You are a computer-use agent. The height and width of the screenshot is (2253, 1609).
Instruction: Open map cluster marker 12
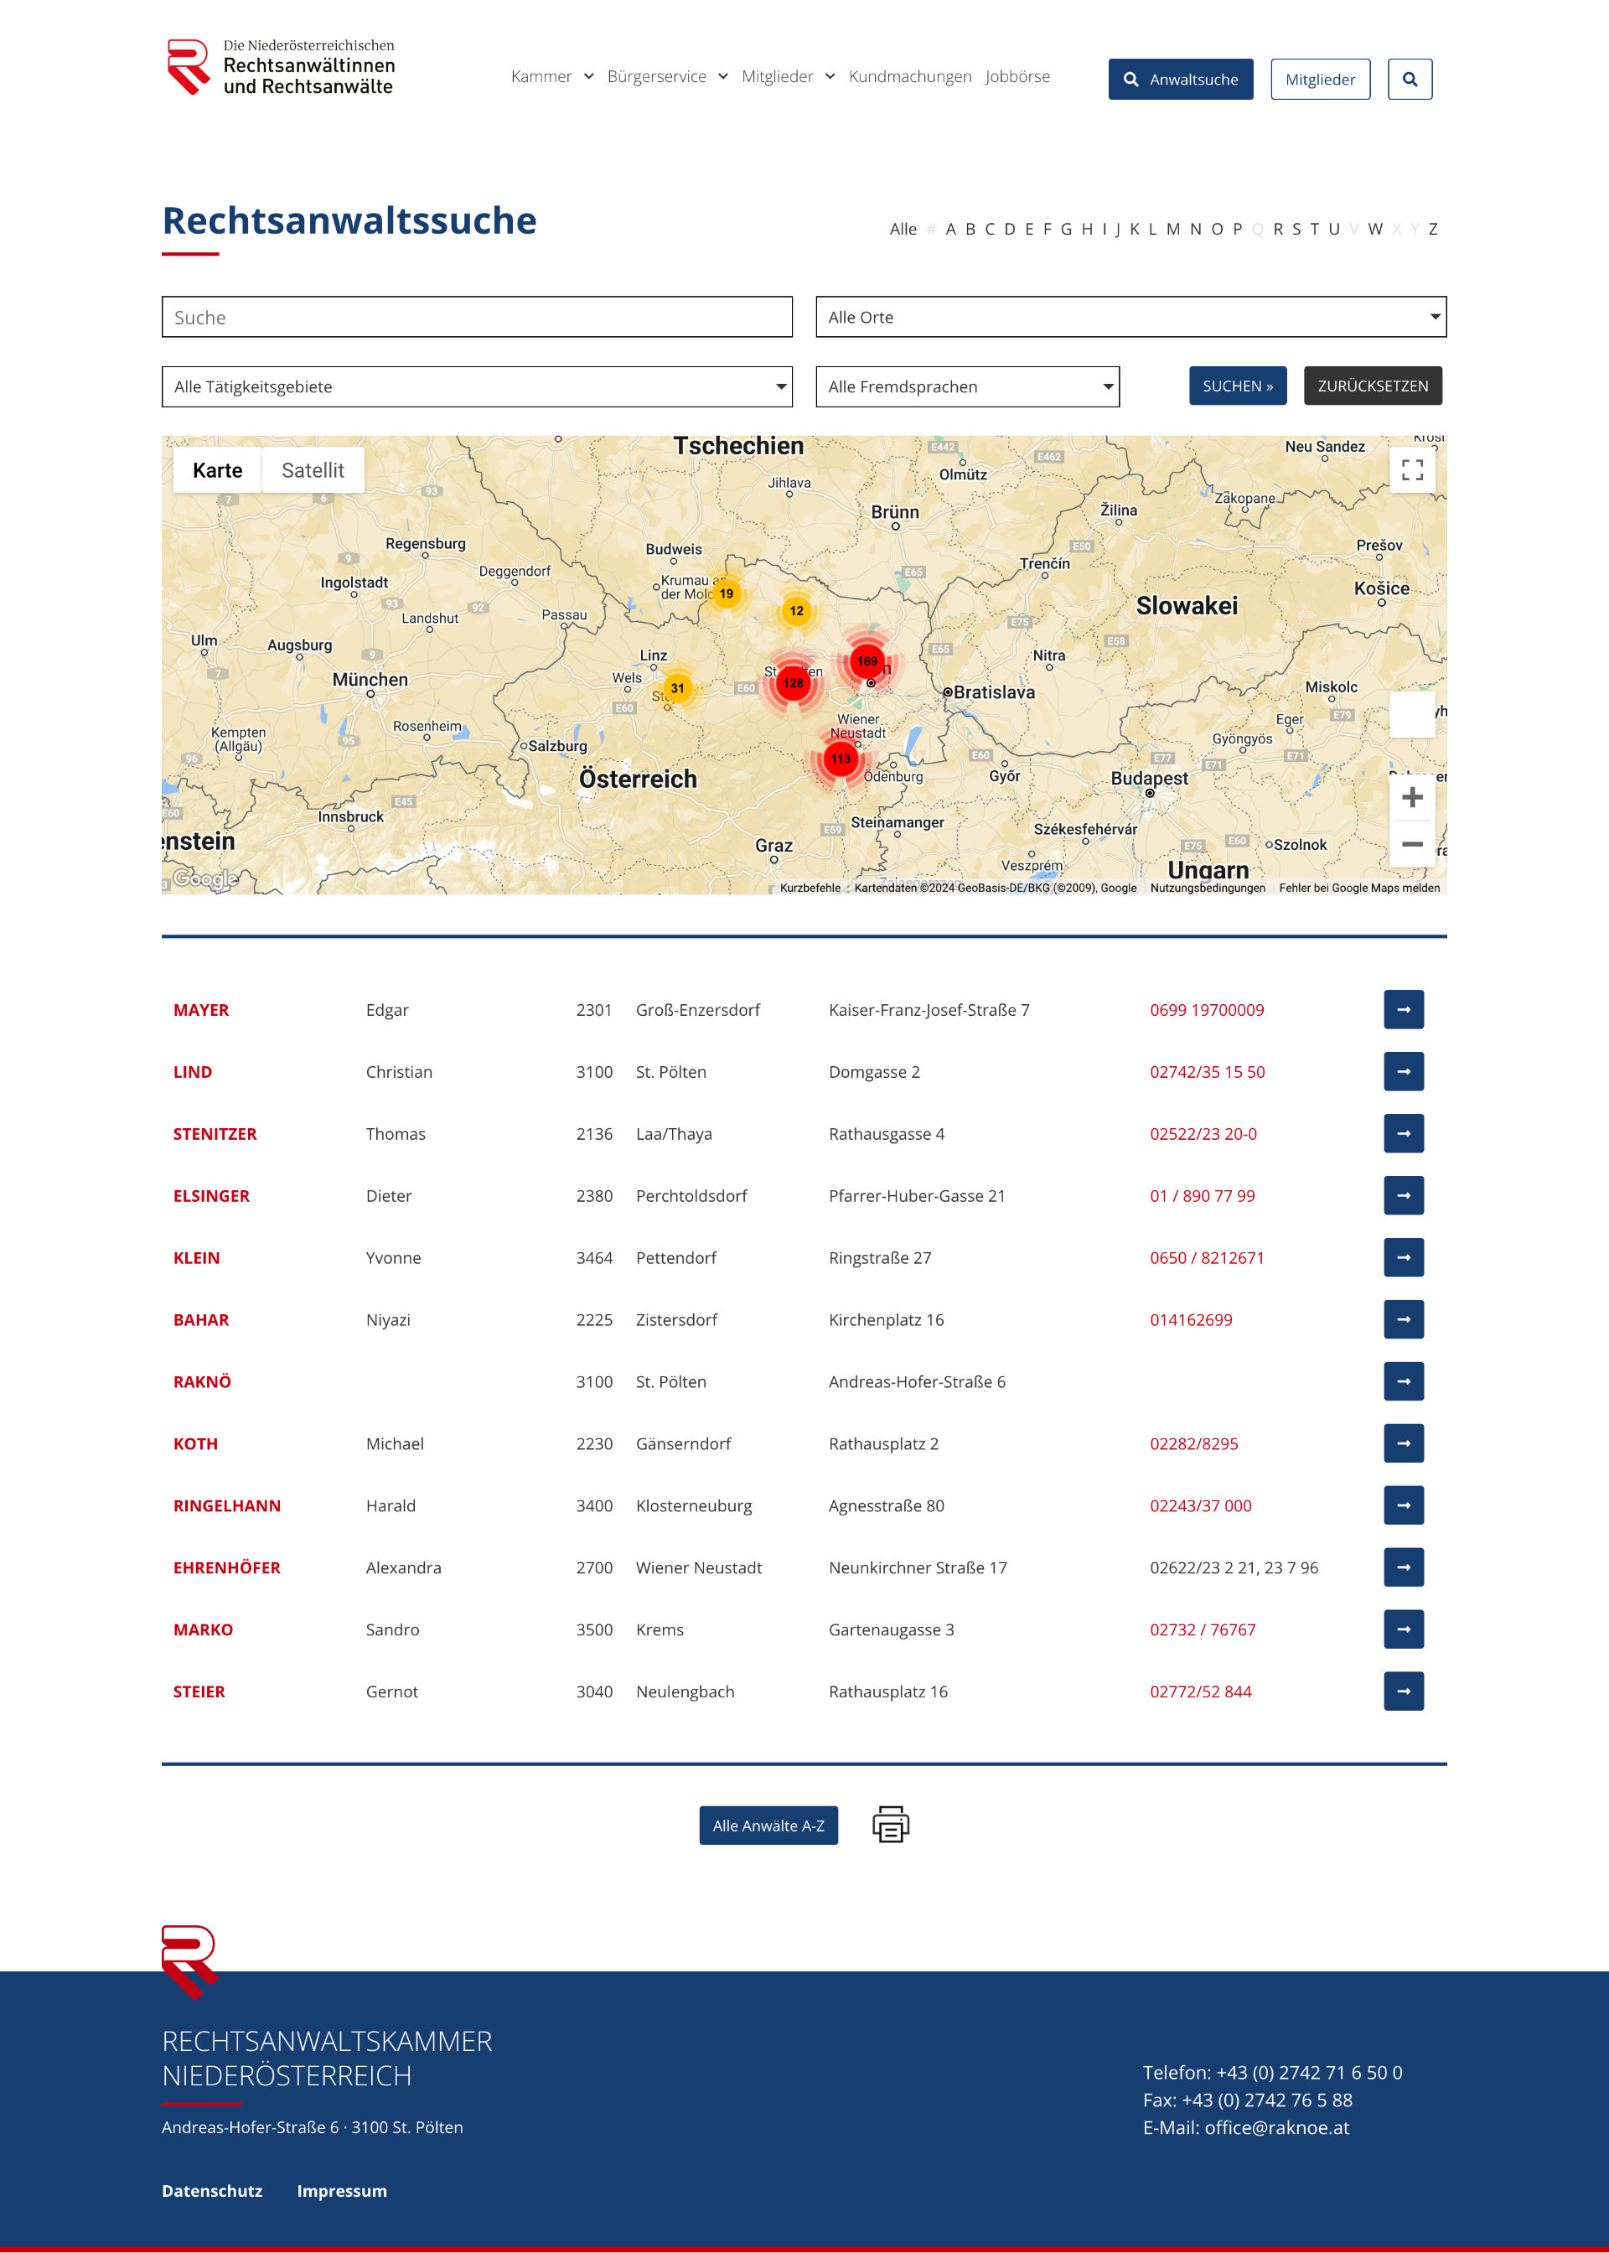pyautogui.click(x=797, y=610)
